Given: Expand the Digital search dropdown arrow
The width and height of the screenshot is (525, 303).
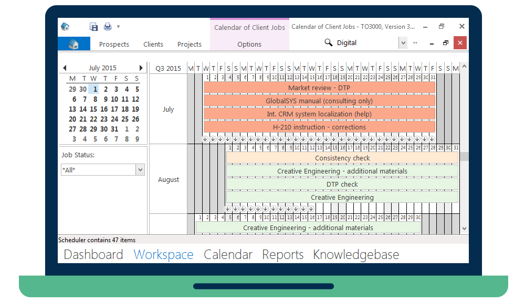Looking at the screenshot, I should tap(403, 43).
